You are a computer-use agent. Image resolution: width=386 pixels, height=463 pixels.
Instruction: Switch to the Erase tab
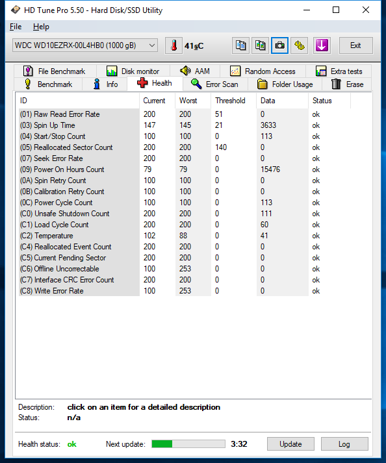(x=347, y=84)
